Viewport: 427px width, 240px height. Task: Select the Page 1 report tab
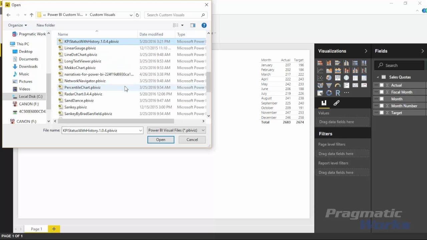coord(36,229)
